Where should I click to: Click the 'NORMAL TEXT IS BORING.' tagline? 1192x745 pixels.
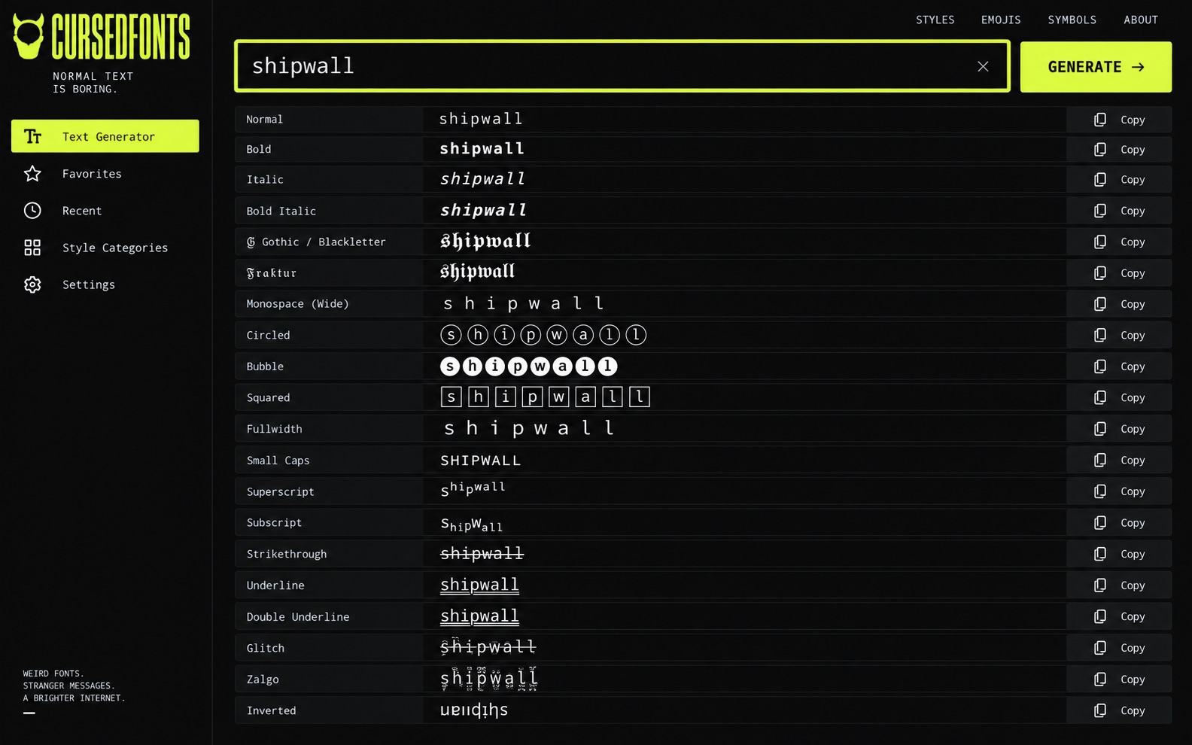coord(93,83)
